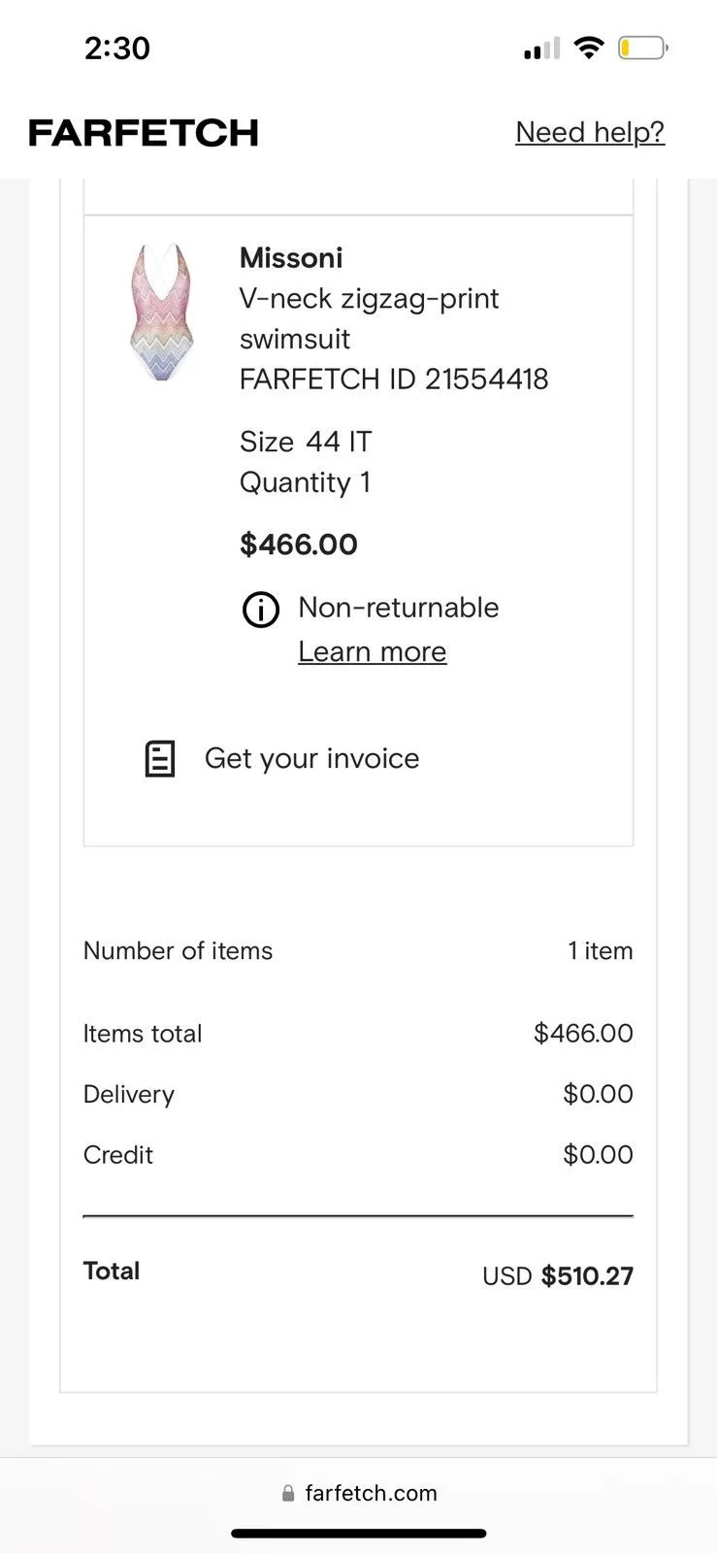Tap the iOS home indicator bar
717x1553 pixels.
359,1534
